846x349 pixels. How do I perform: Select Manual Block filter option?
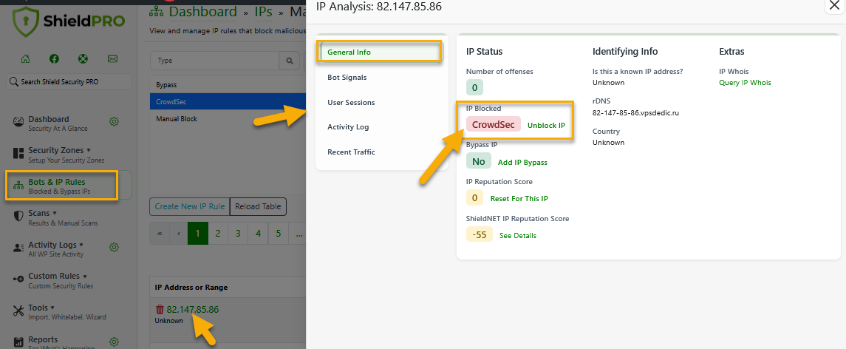(228, 118)
